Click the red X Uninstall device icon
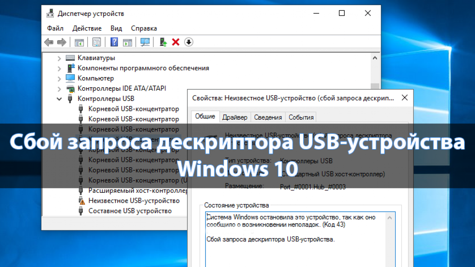Image resolution: width=475 pixels, height=267 pixels. coord(176,42)
